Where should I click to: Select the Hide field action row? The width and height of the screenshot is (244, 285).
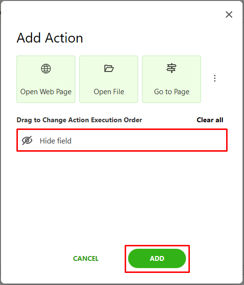coord(122,140)
